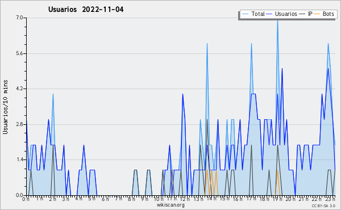
Task: Click the y-axis value 1.4
Action: [x=19, y=160]
